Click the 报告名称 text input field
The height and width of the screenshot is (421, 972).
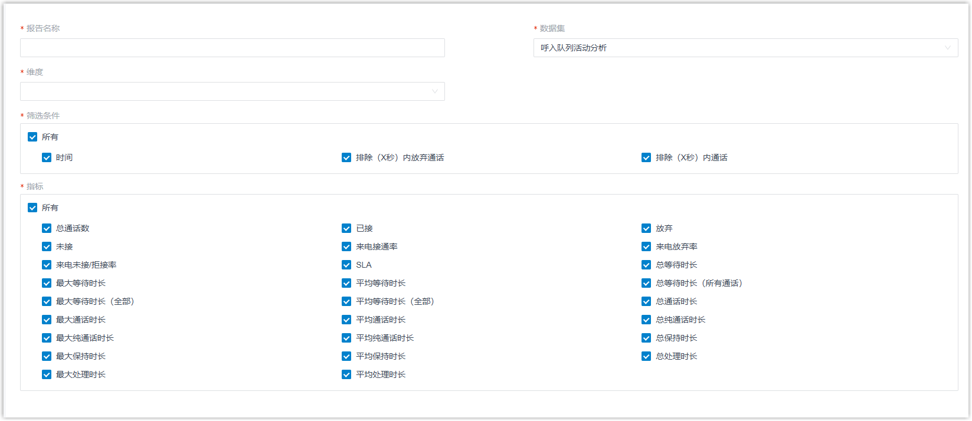tap(232, 48)
